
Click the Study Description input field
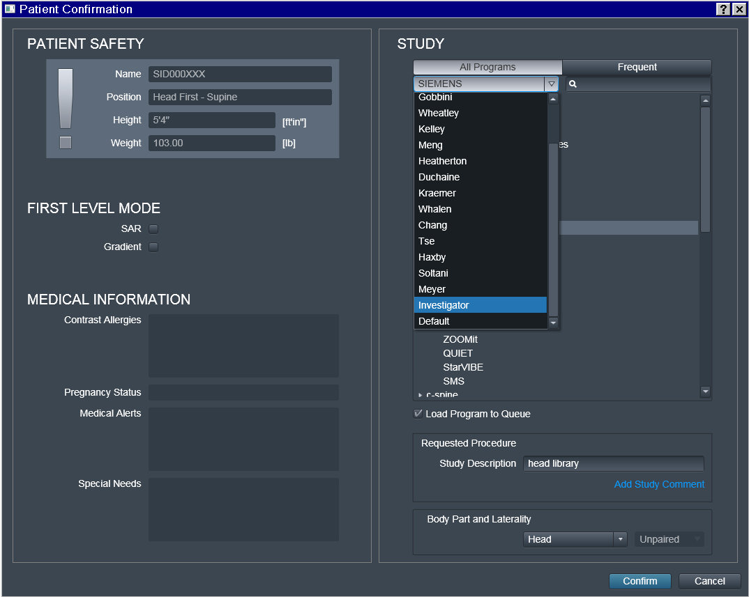coord(613,463)
